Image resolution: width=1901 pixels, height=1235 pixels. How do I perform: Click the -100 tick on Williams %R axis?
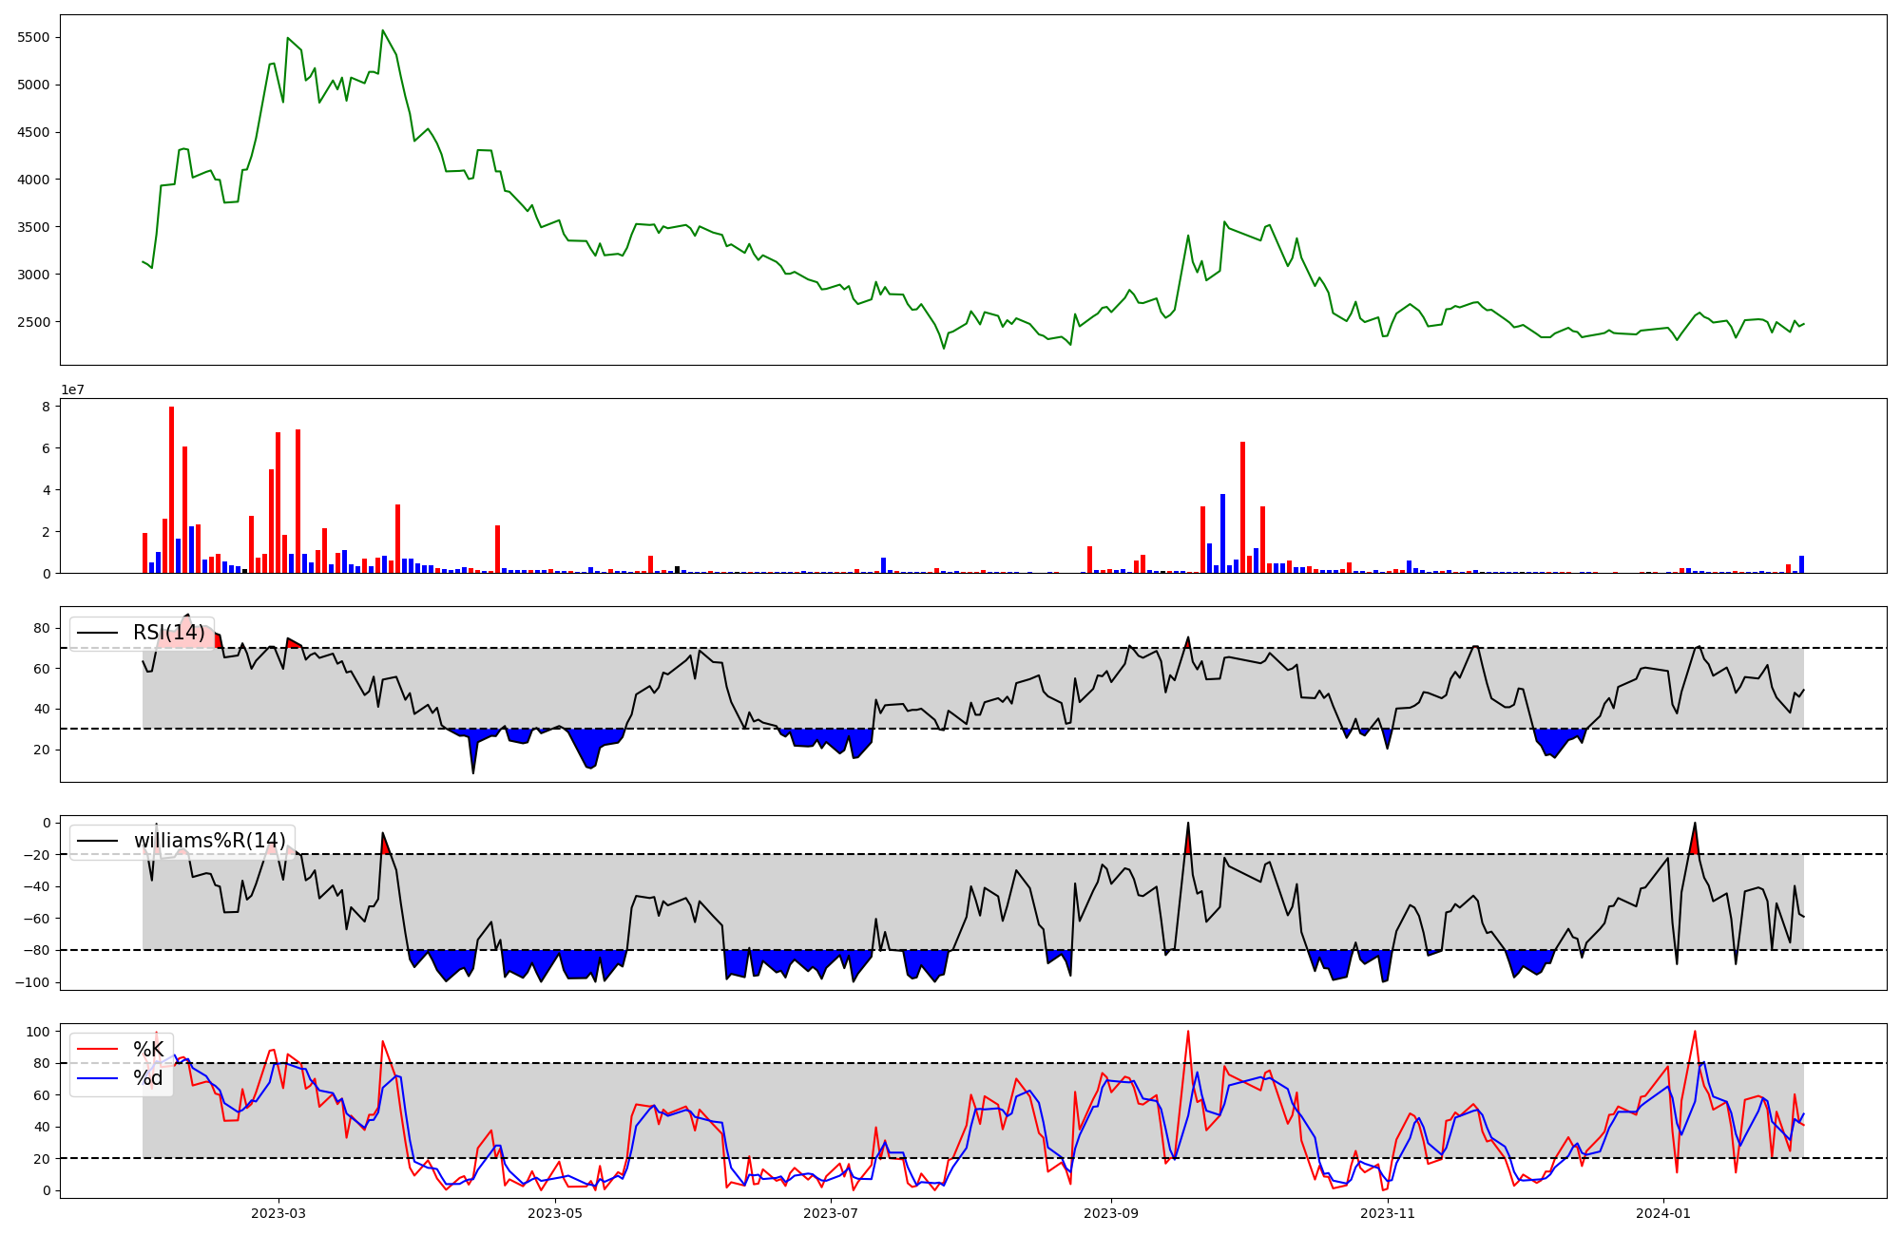click(x=34, y=982)
